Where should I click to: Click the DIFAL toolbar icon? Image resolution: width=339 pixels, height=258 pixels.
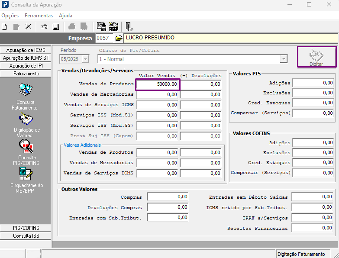113,26
